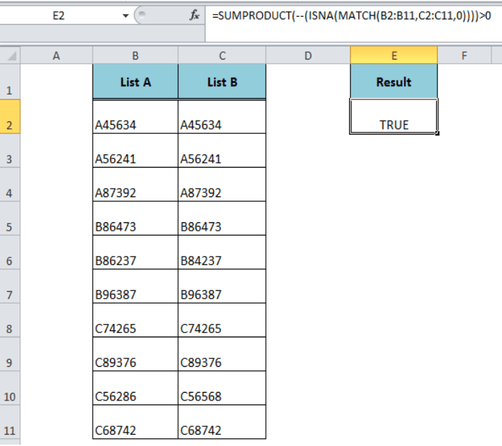Select row 2 header

(10, 116)
